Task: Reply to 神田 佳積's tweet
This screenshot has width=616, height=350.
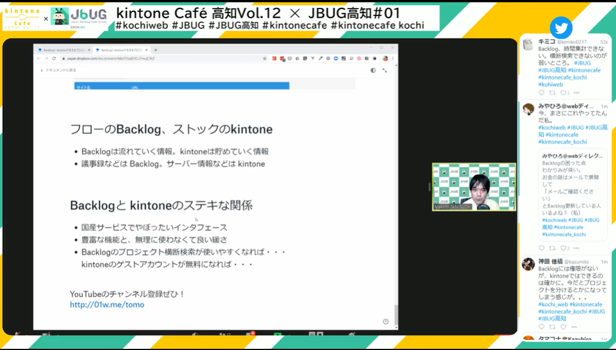Action: [541, 327]
